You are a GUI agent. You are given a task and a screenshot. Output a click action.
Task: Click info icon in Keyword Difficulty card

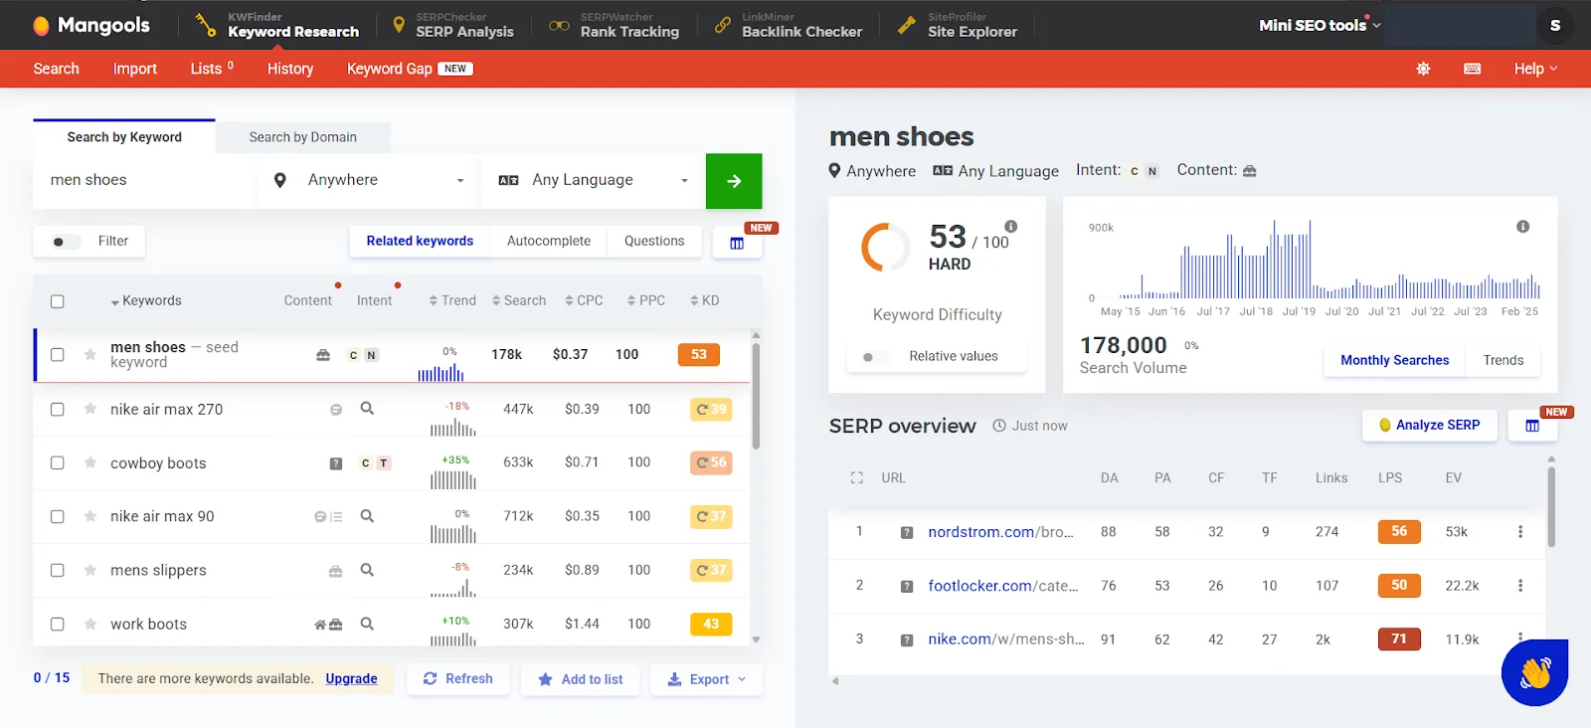[1010, 226]
